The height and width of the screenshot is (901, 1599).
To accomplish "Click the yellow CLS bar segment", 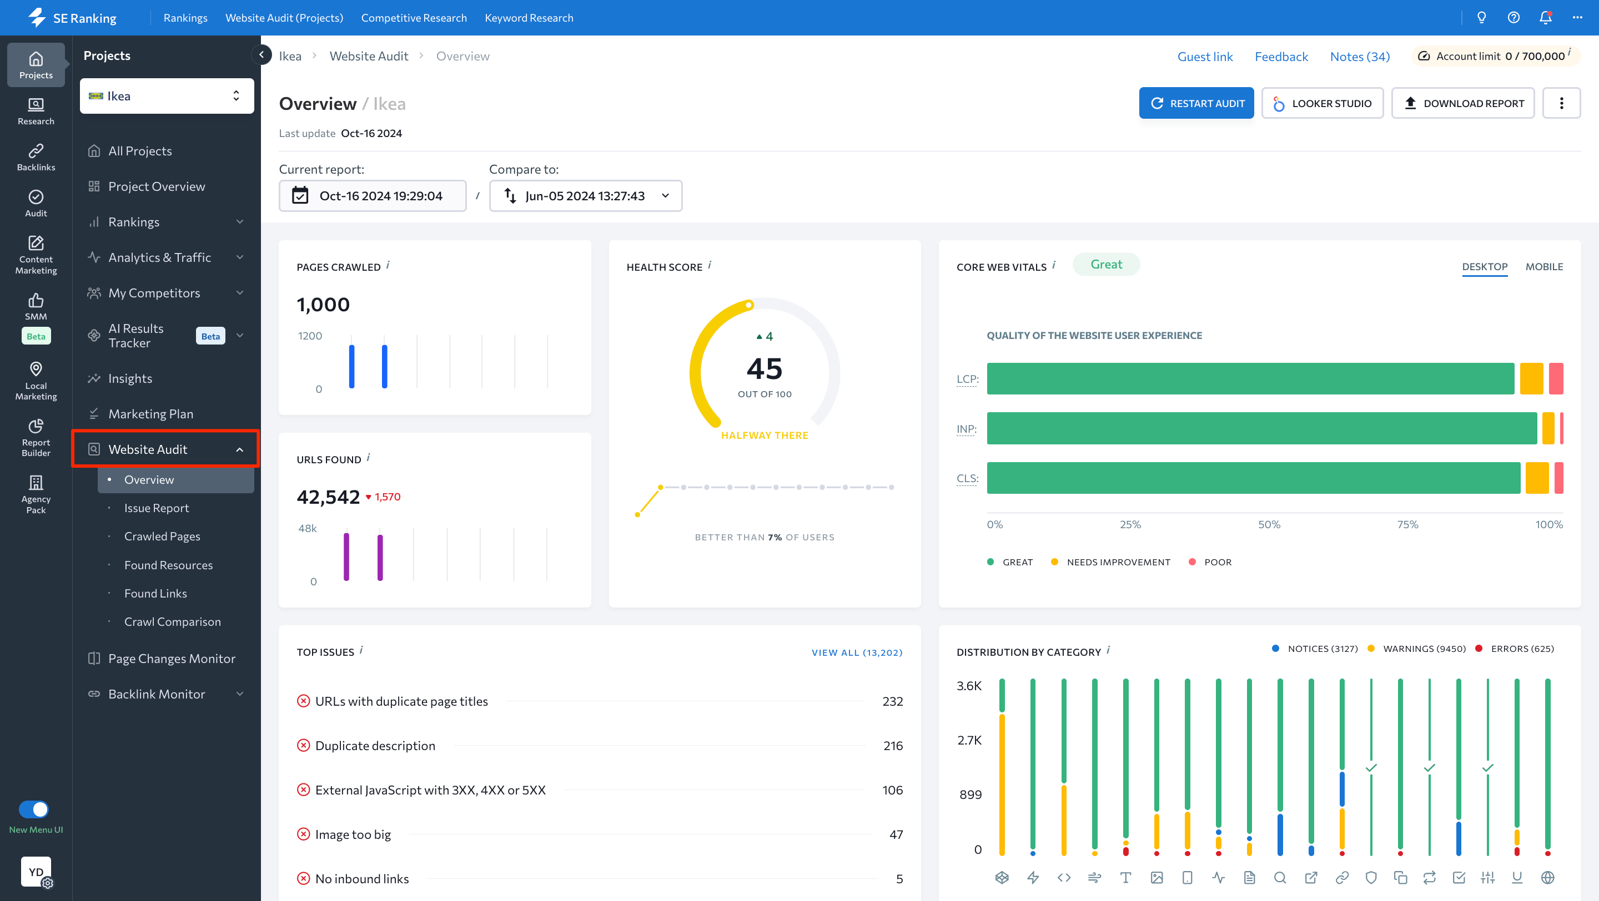I will [x=1537, y=478].
